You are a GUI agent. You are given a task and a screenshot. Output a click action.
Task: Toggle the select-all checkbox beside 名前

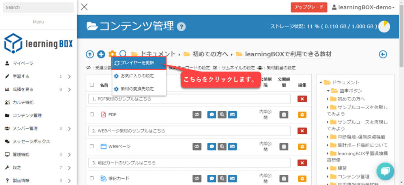92,85
